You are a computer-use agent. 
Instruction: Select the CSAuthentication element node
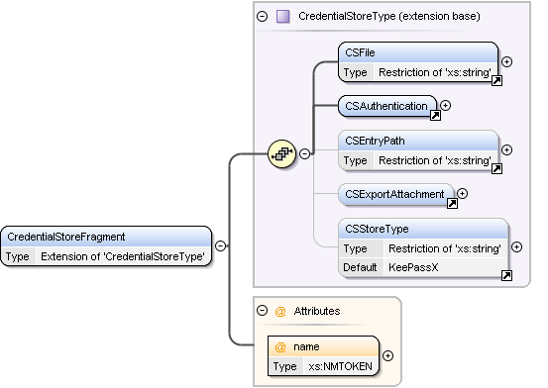(x=387, y=106)
